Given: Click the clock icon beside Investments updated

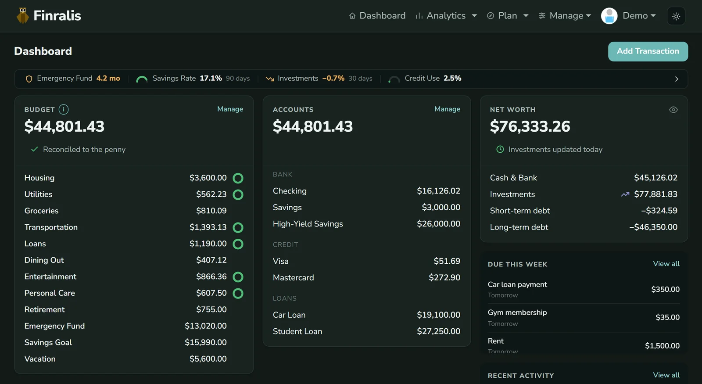Looking at the screenshot, I should coord(500,149).
